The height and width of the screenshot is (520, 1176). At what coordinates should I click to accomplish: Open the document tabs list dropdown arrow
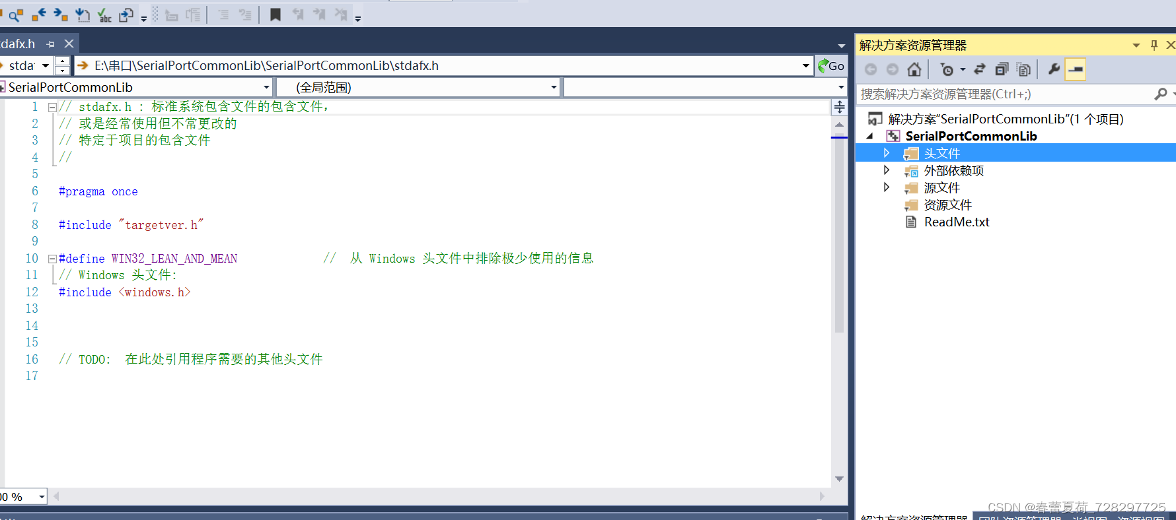(x=841, y=46)
